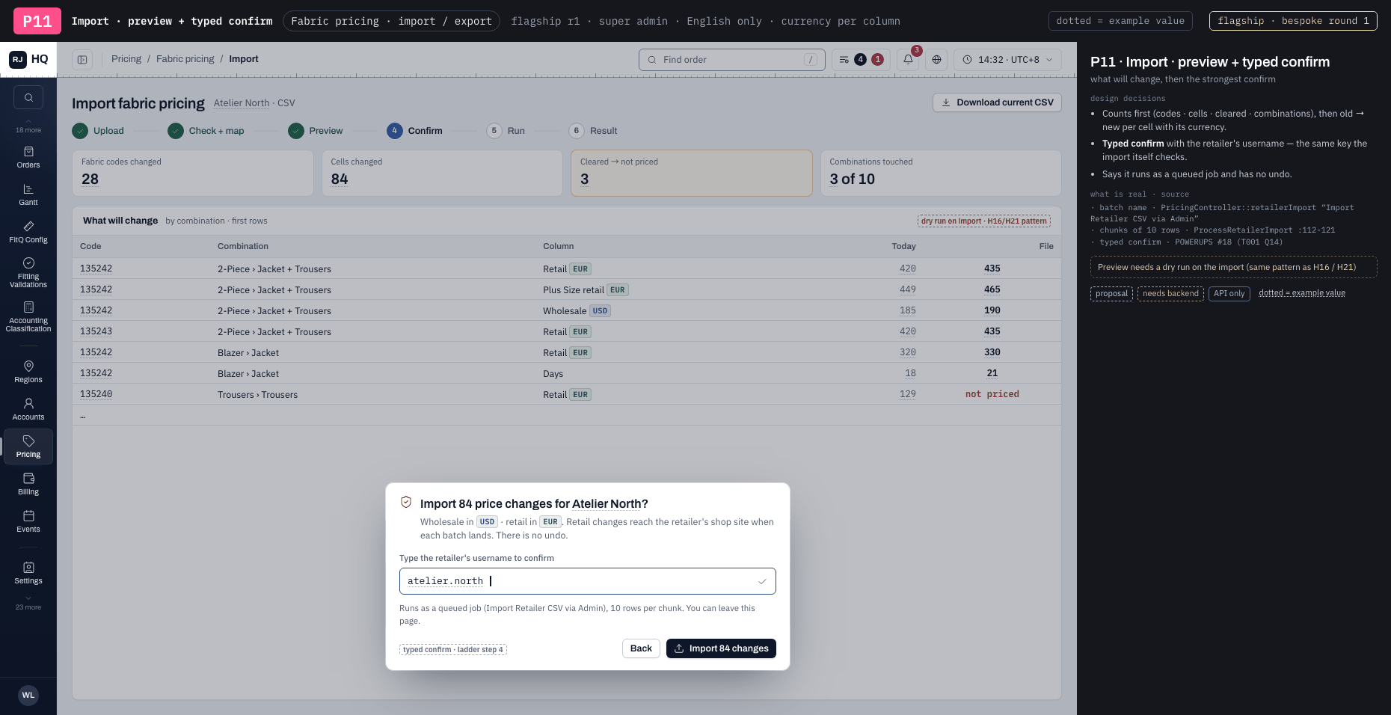Click the Plus Size retail column cell
The width and height of the screenshot is (1391, 715).
[x=586, y=289]
